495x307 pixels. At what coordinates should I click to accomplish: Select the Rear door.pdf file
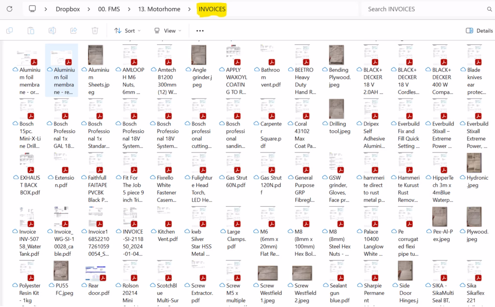click(x=96, y=281)
